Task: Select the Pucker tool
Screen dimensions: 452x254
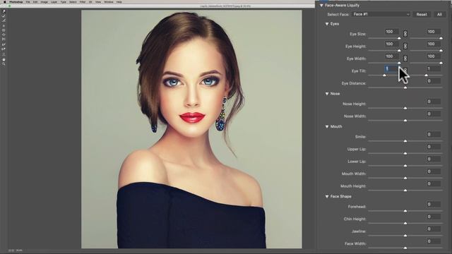Action: (x=4, y=30)
